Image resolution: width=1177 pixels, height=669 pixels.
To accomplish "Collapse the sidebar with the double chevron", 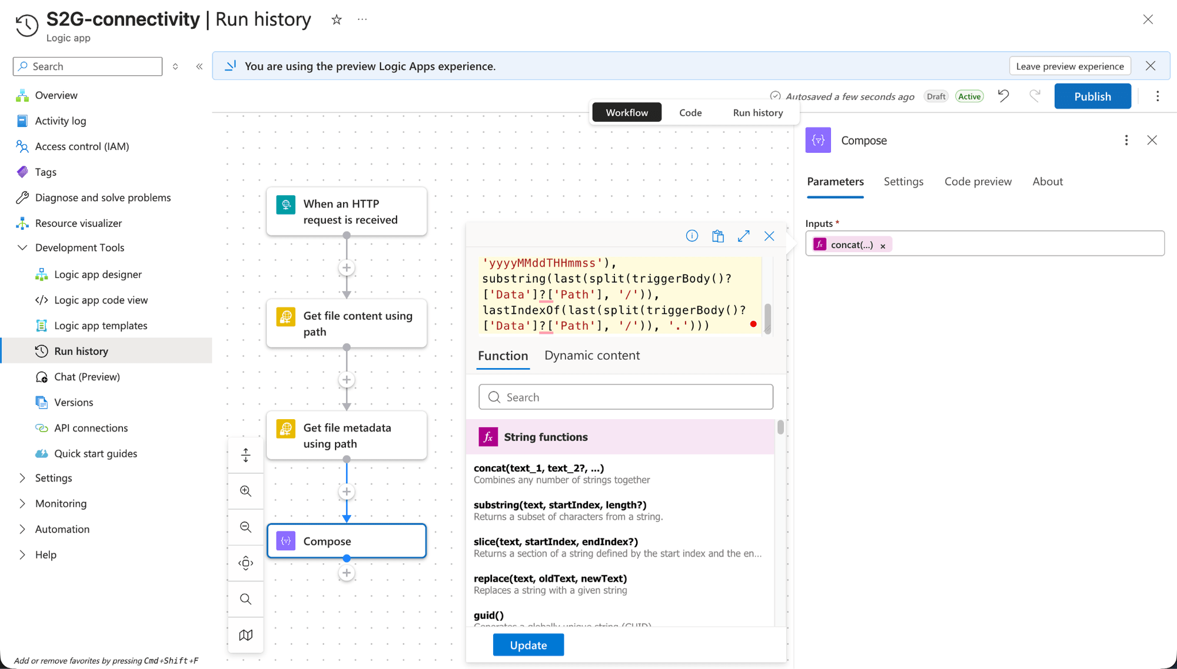I will (200, 66).
